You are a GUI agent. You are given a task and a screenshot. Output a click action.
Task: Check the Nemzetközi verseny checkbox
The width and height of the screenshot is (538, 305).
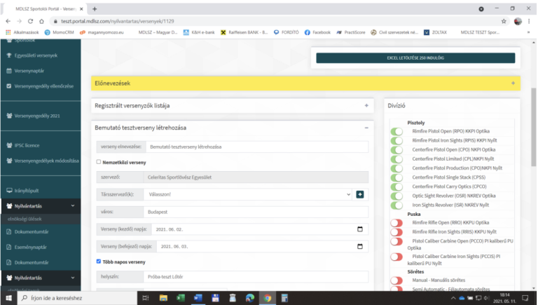pyautogui.click(x=99, y=162)
